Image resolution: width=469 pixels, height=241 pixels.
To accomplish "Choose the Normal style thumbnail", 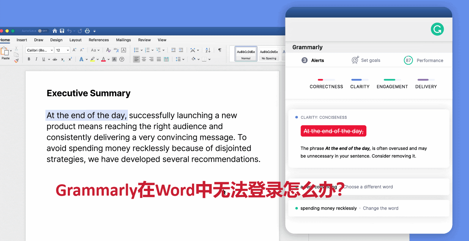I will click(246, 54).
